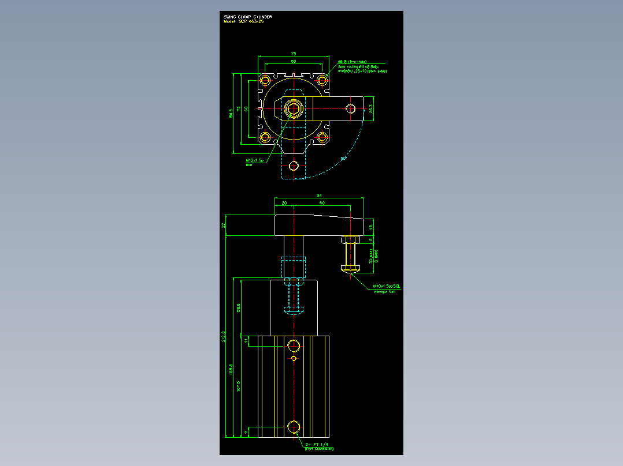Click the "20" dimension in side view
Viewport: 623px width, 466px height.
pos(284,202)
